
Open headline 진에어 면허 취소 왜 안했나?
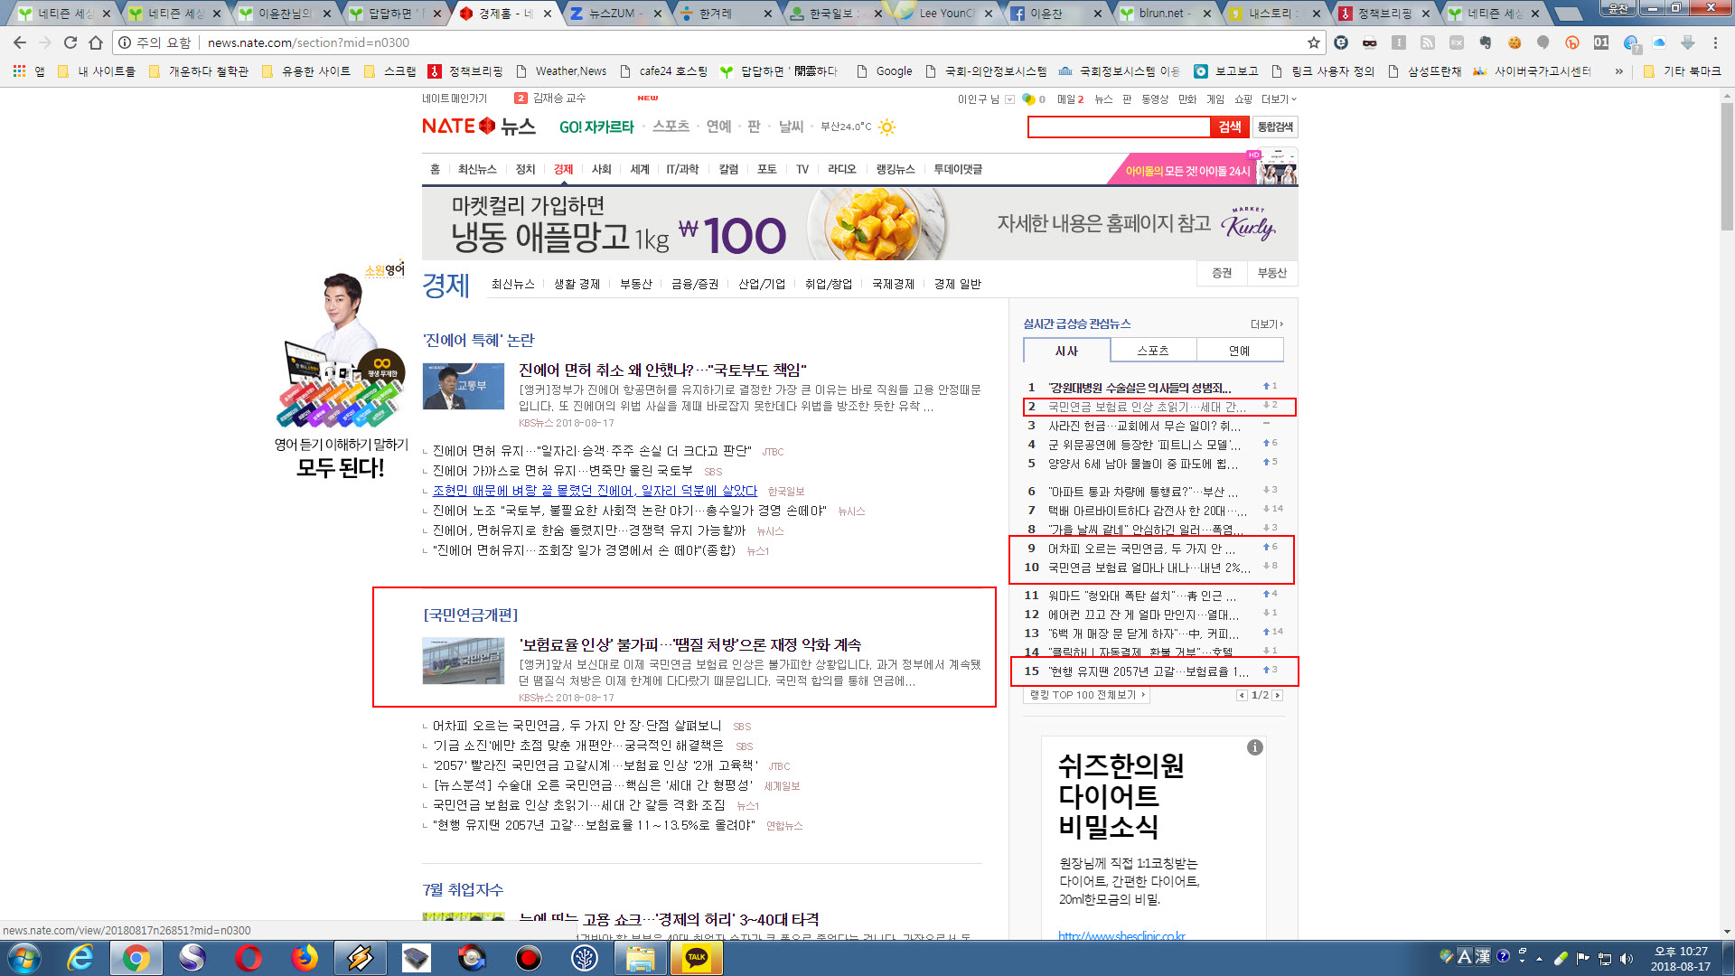point(662,370)
